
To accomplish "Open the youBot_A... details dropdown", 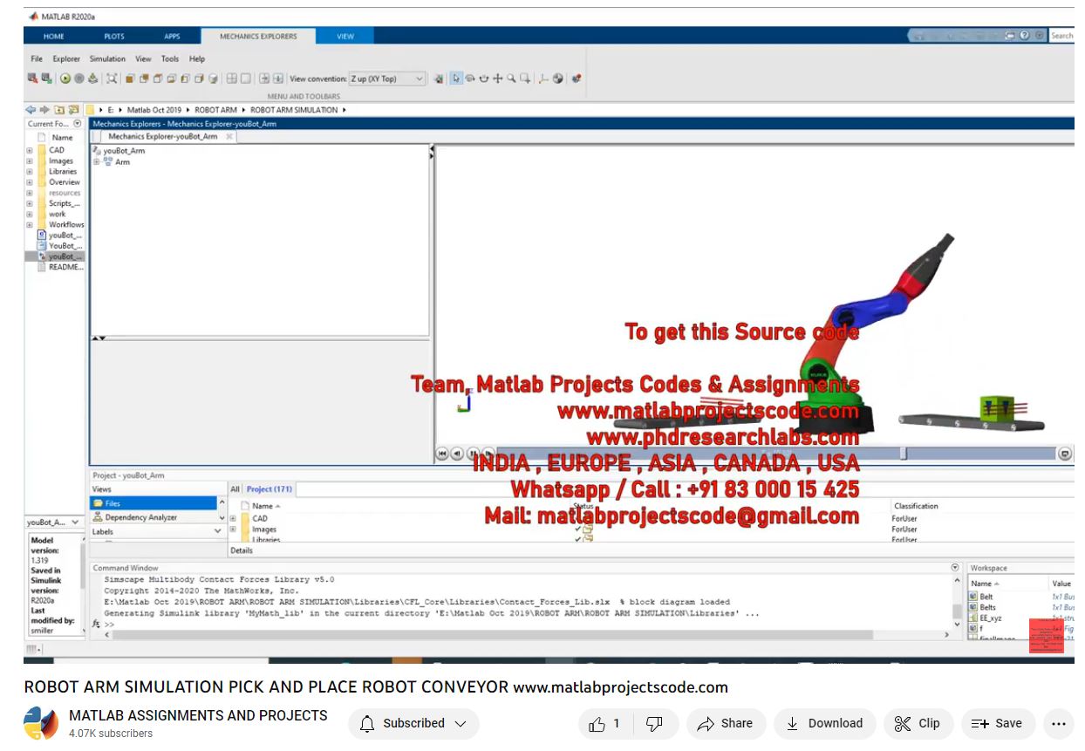I will point(75,522).
